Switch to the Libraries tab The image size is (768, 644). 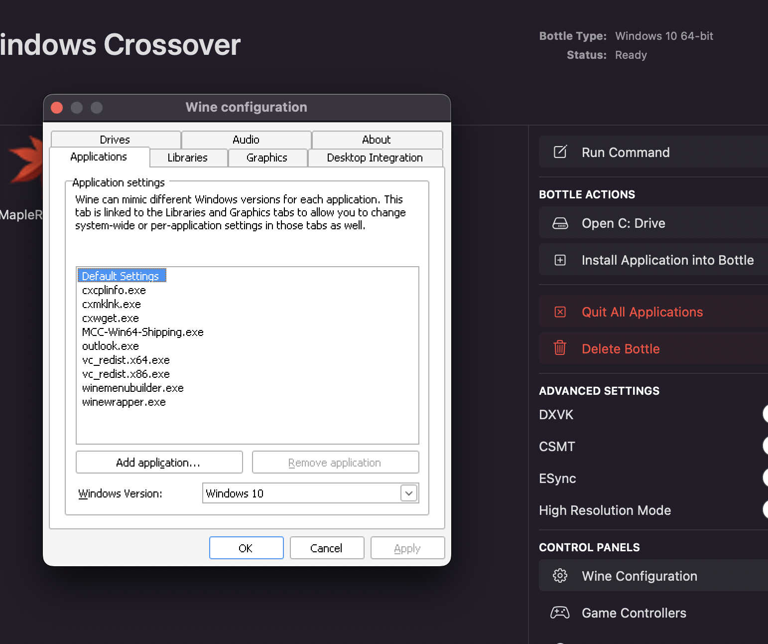[x=188, y=158]
